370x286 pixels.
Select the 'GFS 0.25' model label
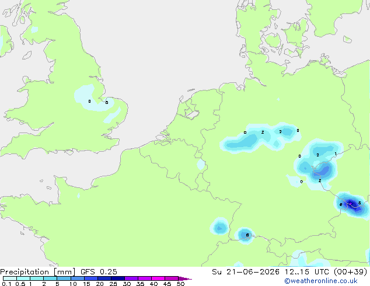[x=99, y=272]
